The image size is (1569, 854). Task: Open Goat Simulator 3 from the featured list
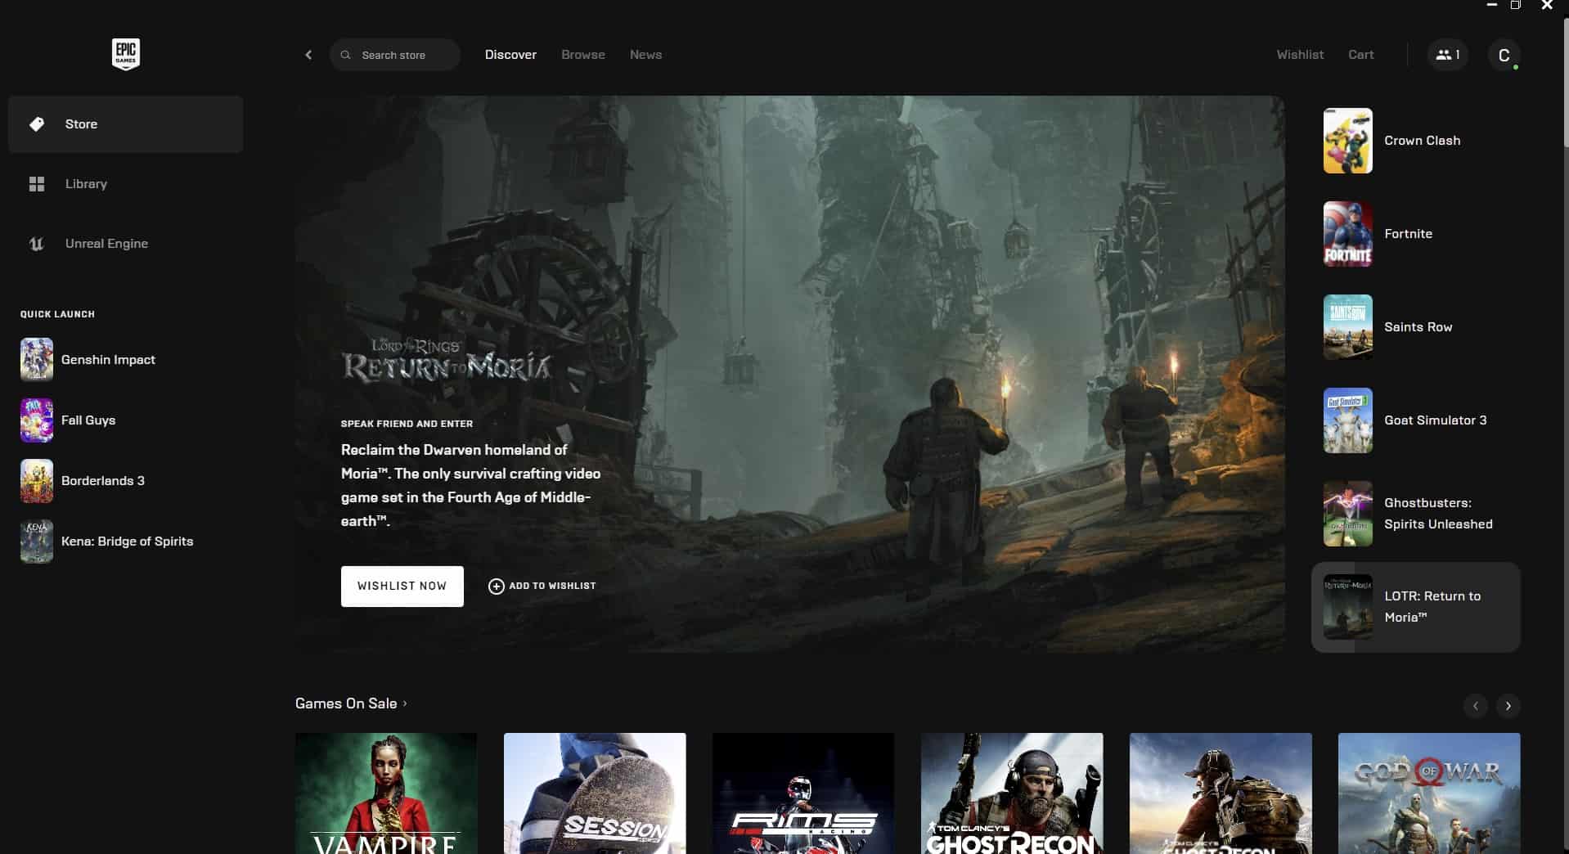1435,420
